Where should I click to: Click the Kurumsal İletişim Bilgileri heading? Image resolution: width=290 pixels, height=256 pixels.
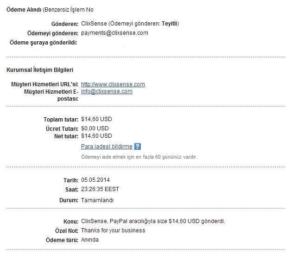coord(40,70)
